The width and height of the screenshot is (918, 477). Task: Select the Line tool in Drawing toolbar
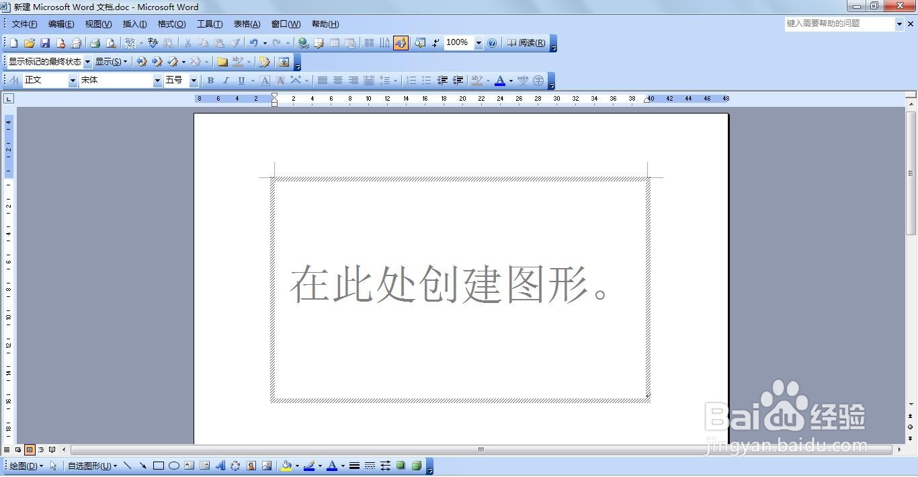[x=128, y=466]
